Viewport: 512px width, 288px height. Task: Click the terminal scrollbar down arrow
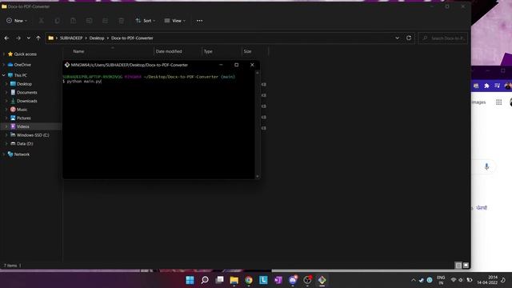(258, 176)
